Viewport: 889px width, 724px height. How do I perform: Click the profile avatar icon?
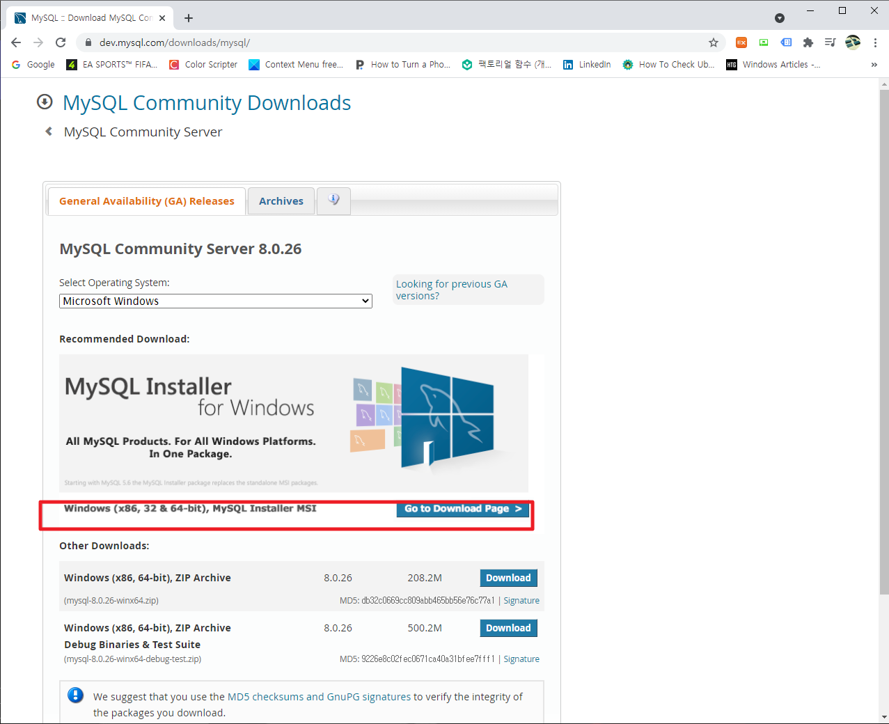click(853, 42)
